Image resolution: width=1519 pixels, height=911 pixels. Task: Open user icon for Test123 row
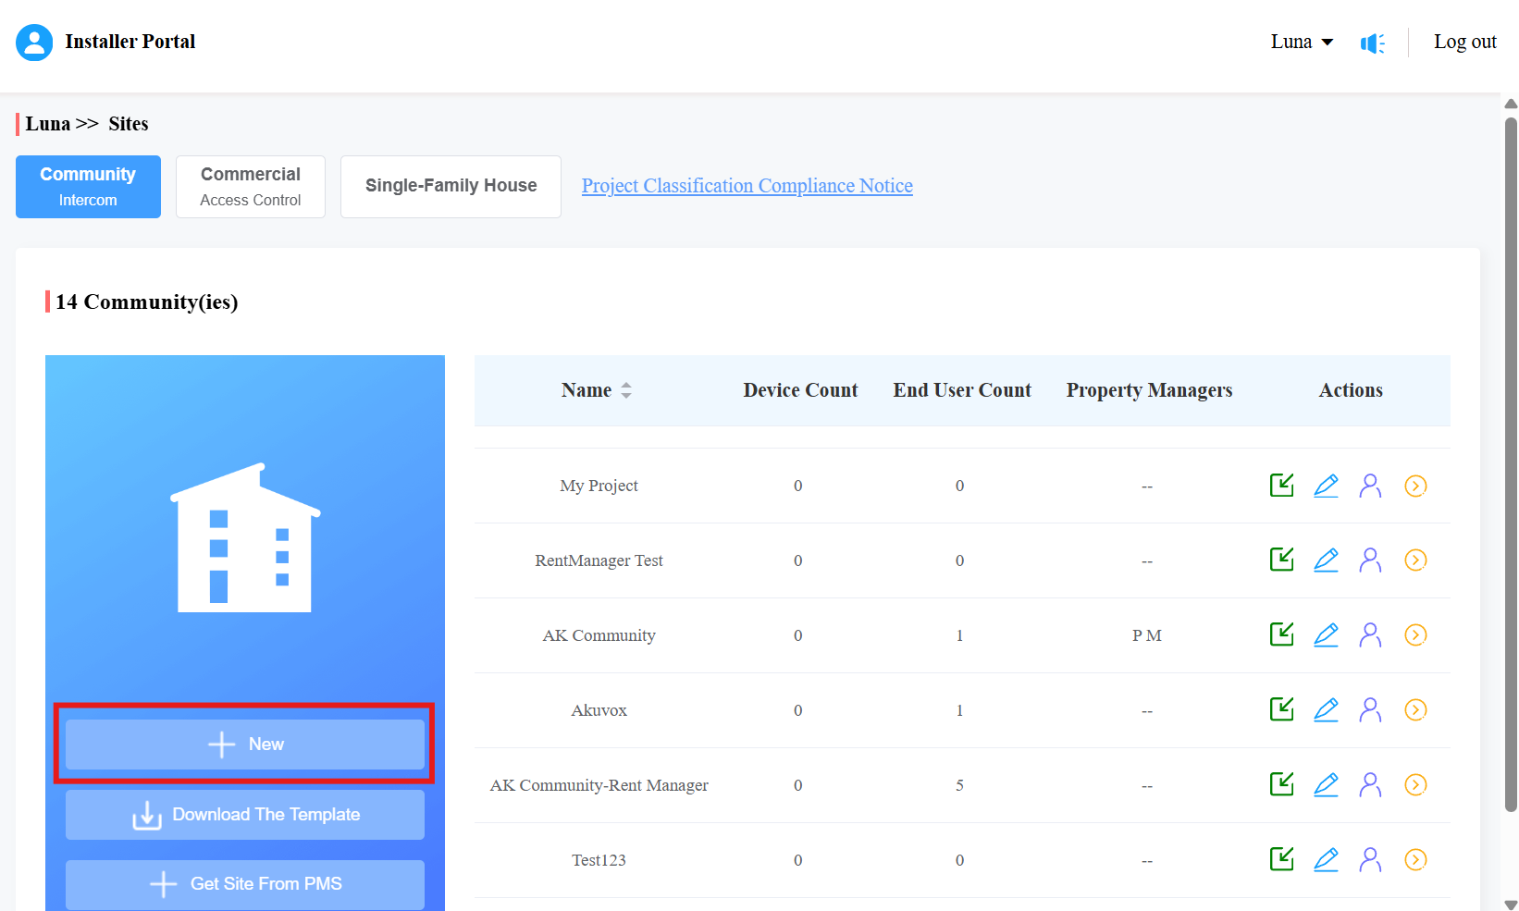(1370, 860)
